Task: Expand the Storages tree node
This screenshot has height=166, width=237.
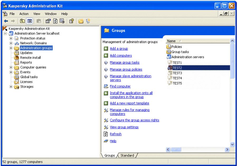Action: (11, 87)
